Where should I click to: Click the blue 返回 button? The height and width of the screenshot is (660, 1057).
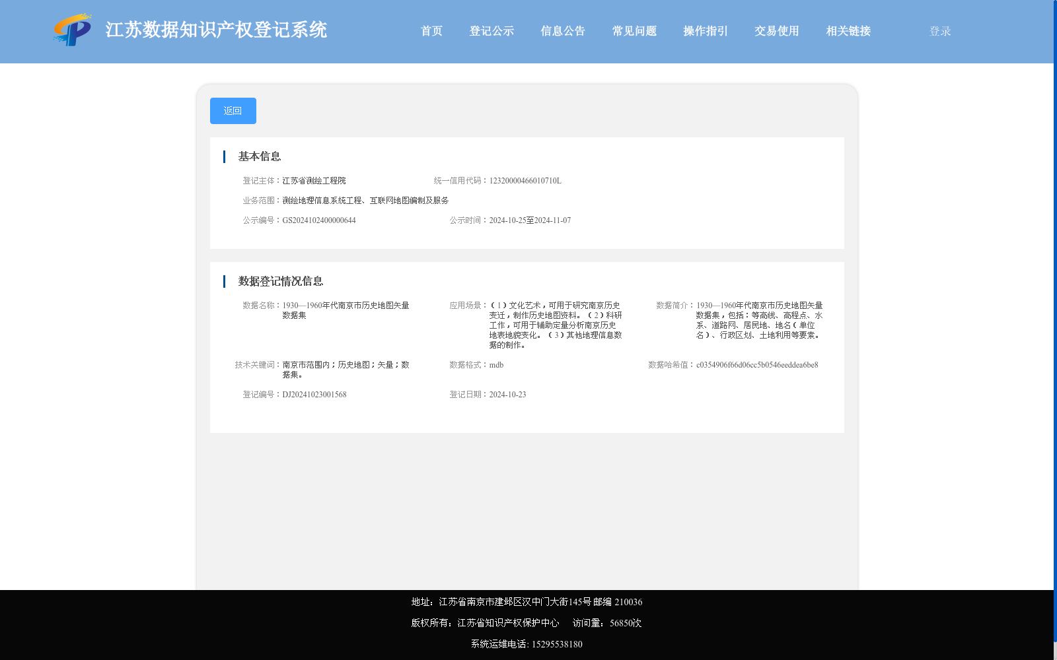[233, 111]
